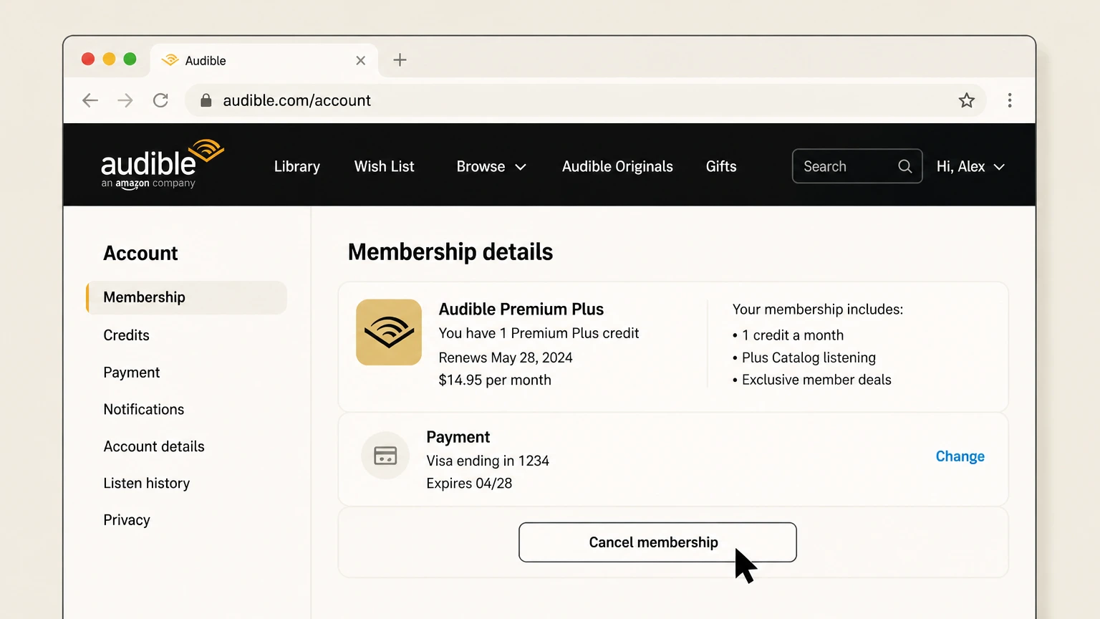The image size is (1100, 619).
Task: Click the lock icon in address bar
Action: [x=206, y=100]
